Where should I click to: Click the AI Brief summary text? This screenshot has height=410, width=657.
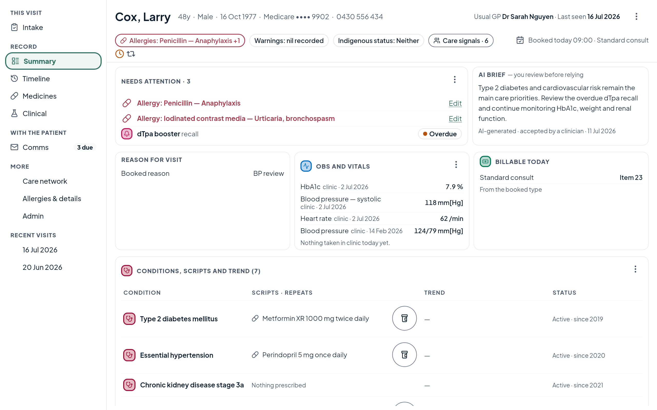(558, 103)
